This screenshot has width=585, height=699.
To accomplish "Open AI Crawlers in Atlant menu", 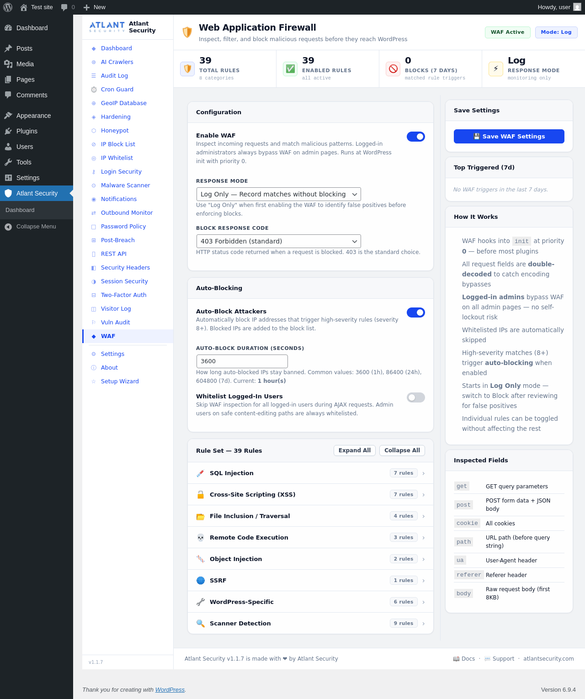I will tap(128, 62).
